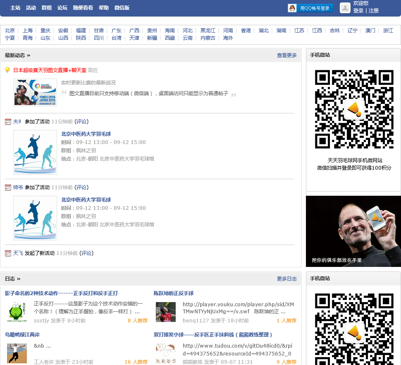Open the 帮助 menu item
Screen dimensions: 401x365
(104, 8)
